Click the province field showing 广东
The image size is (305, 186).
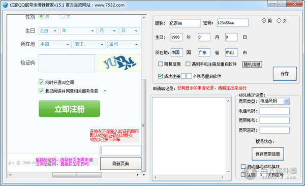pos(204,52)
